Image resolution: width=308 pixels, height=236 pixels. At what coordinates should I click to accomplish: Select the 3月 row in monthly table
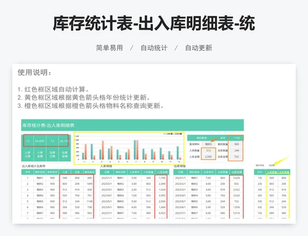(272, 190)
